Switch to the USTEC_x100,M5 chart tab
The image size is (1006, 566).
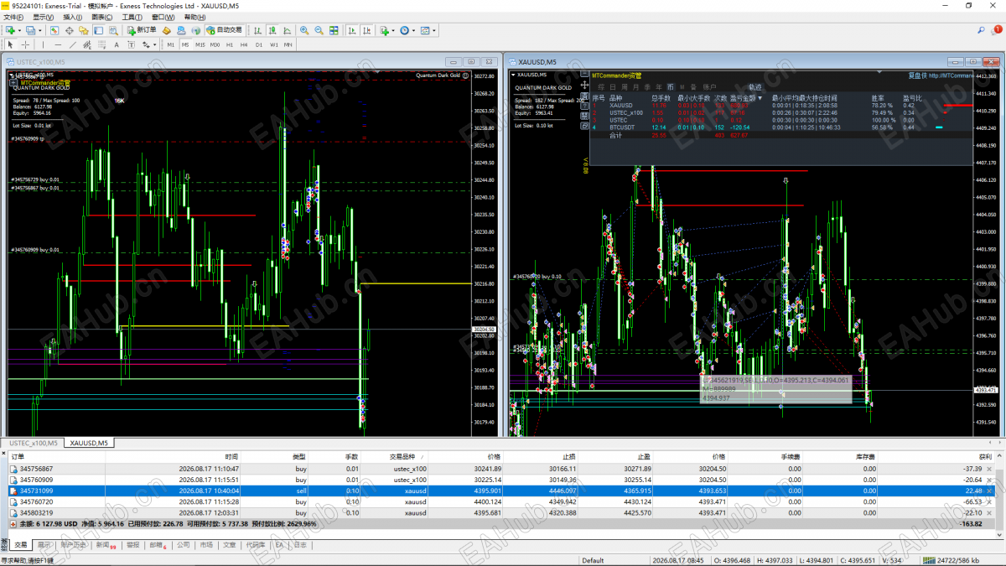coord(34,443)
